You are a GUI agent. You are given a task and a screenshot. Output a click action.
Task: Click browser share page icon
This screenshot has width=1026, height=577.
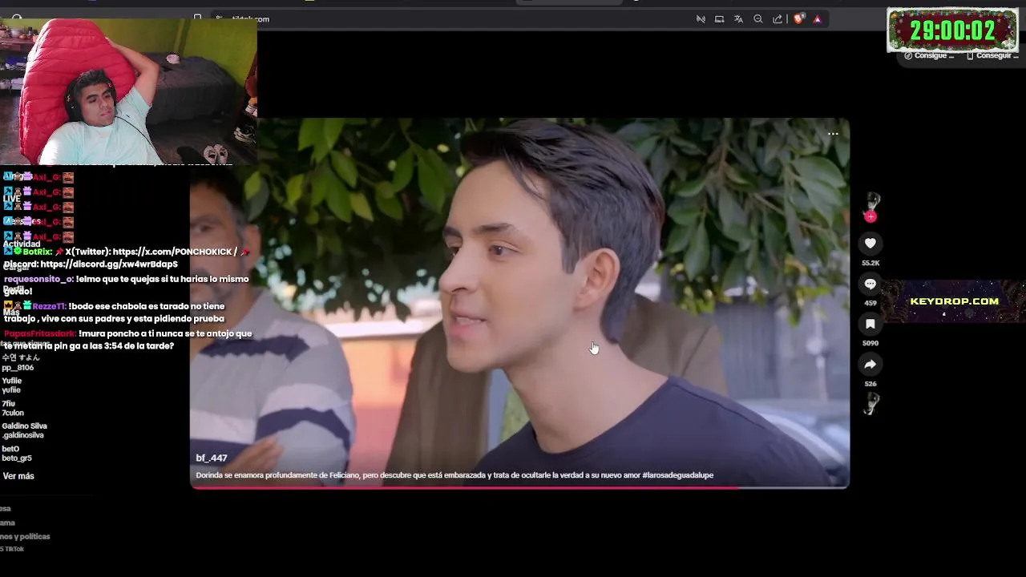coord(778,19)
